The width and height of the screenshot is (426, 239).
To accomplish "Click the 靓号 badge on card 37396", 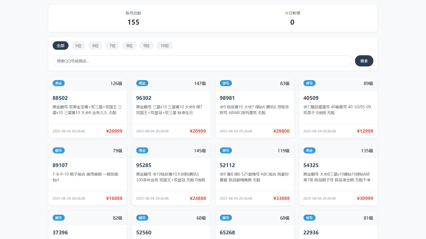I will click(58, 218).
